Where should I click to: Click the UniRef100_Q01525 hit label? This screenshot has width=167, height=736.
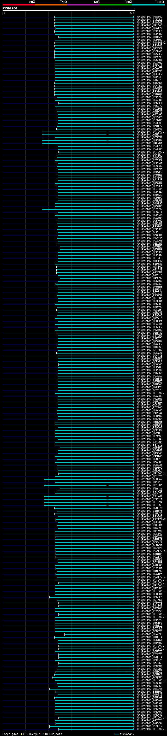pyautogui.click(x=150, y=180)
